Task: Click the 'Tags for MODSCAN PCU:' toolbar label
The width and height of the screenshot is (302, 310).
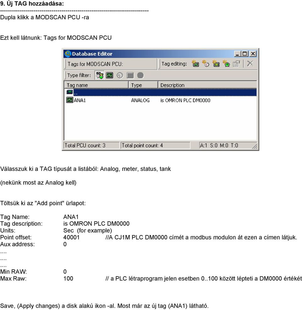Action: point(95,64)
